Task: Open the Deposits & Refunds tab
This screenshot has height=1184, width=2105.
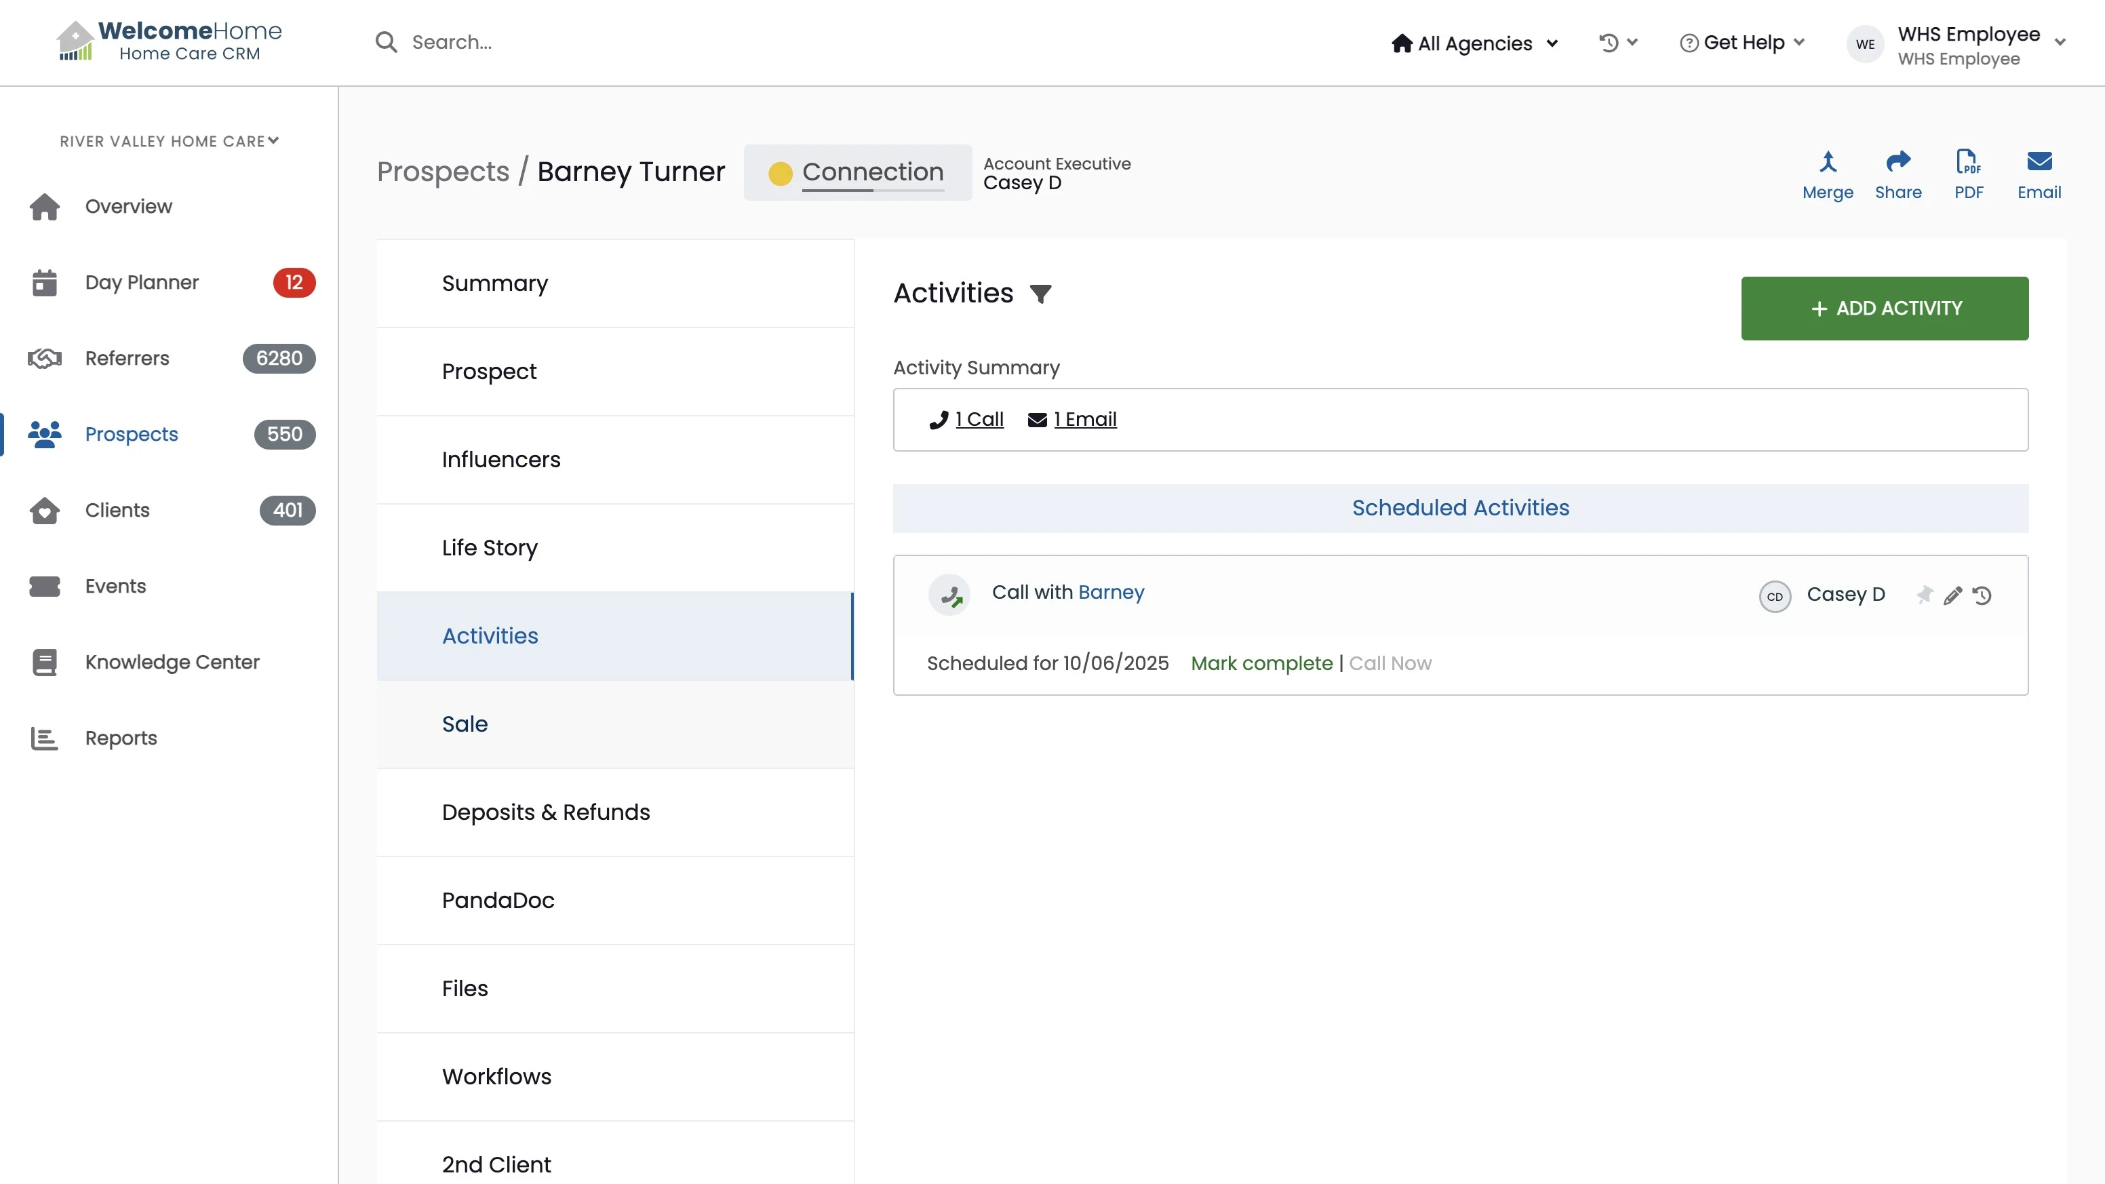Action: click(x=545, y=812)
